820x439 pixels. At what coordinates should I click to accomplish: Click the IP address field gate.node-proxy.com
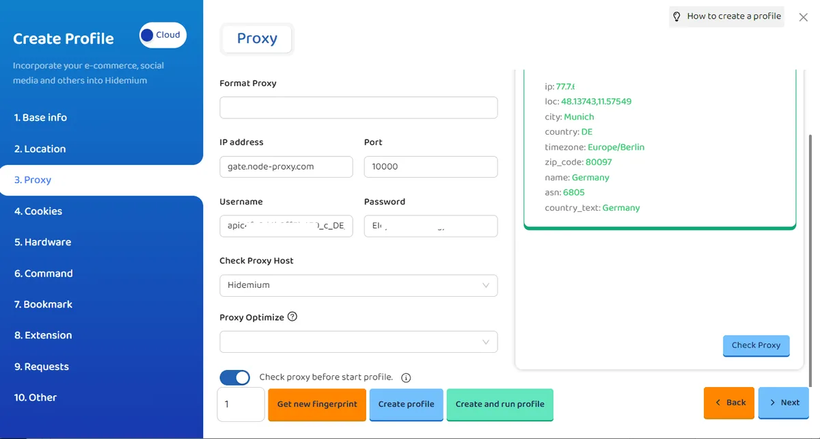point(286,167)
